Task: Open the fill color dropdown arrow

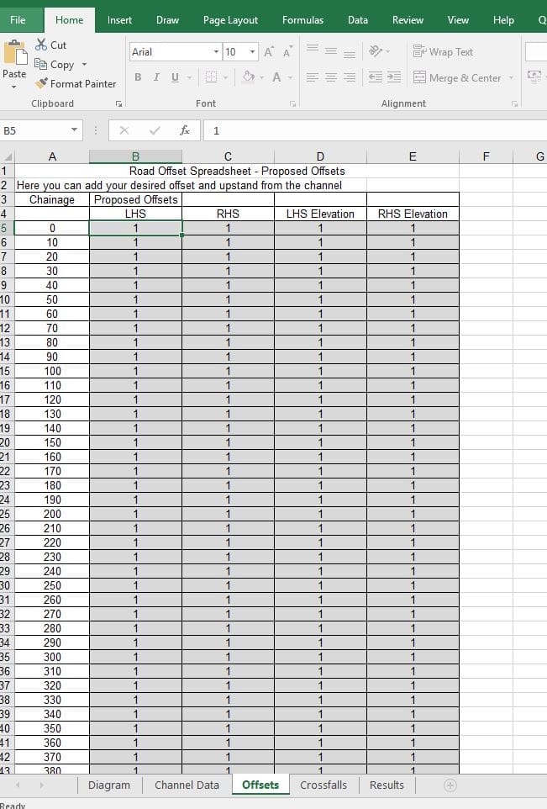Action: click(x=262, y=78)
